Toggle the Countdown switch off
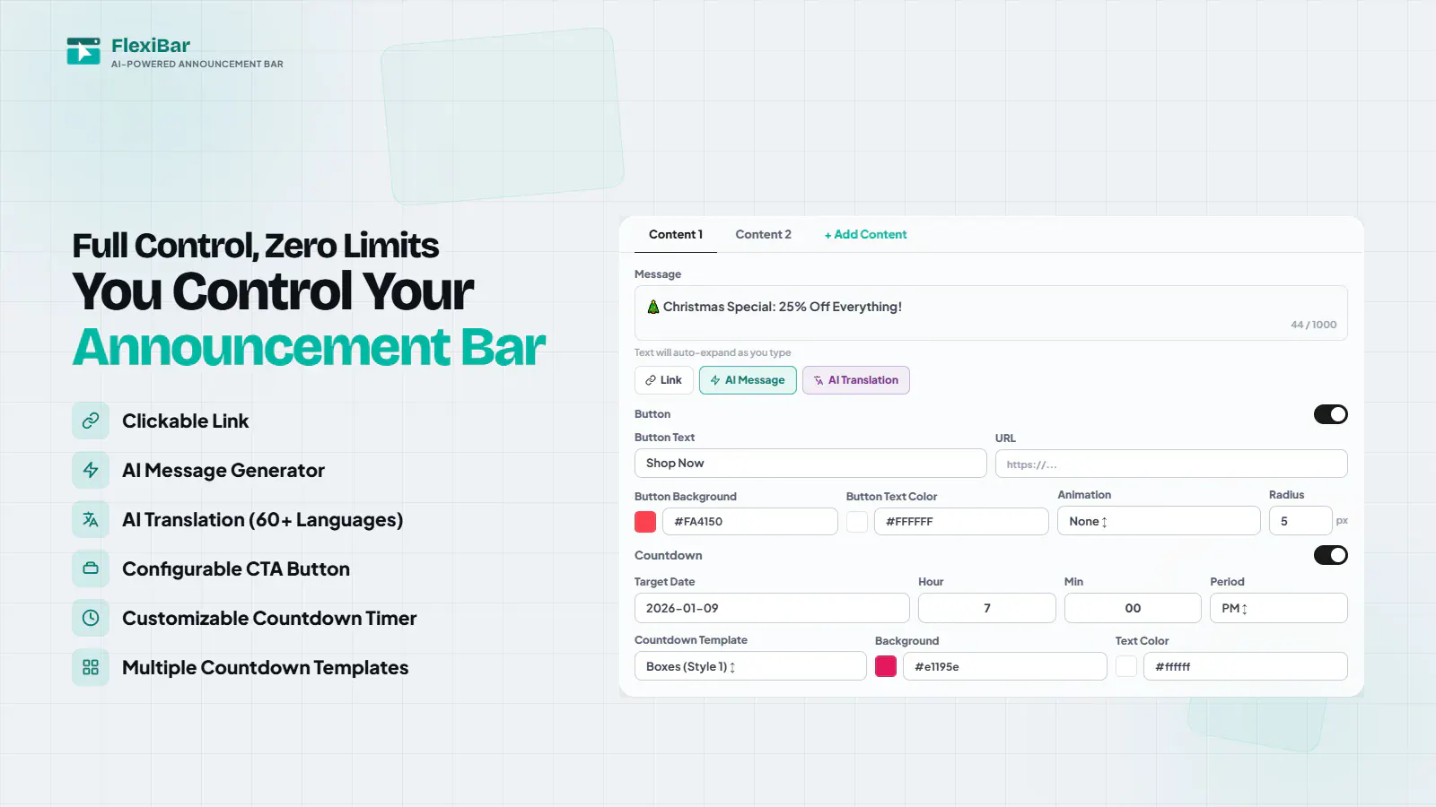 1331,555
